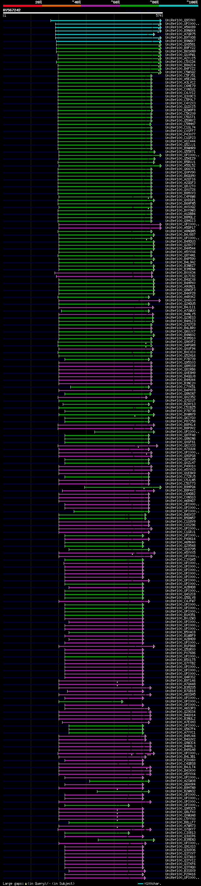Select the UniRef100_Q55R71 label
The height and width of the screenshot is (886, 201).
180,152
